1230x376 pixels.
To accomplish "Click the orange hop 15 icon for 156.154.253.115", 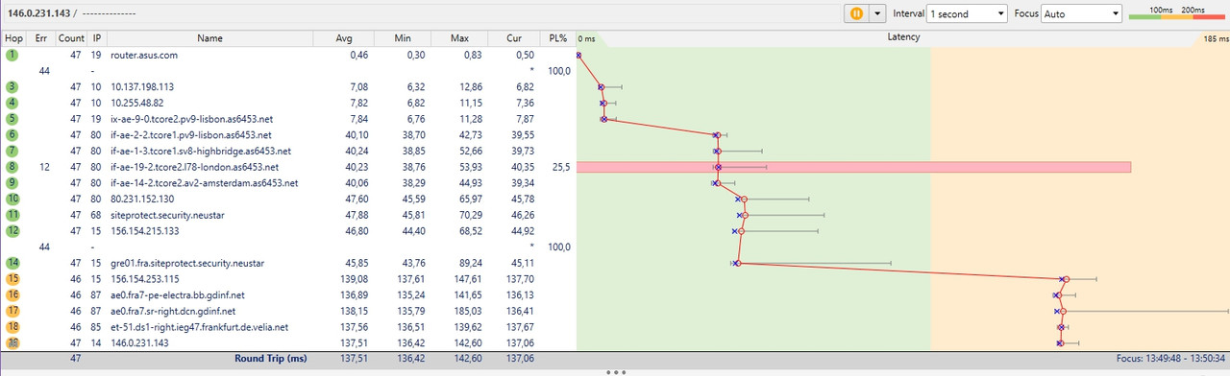I will click(x=12, y=279).
